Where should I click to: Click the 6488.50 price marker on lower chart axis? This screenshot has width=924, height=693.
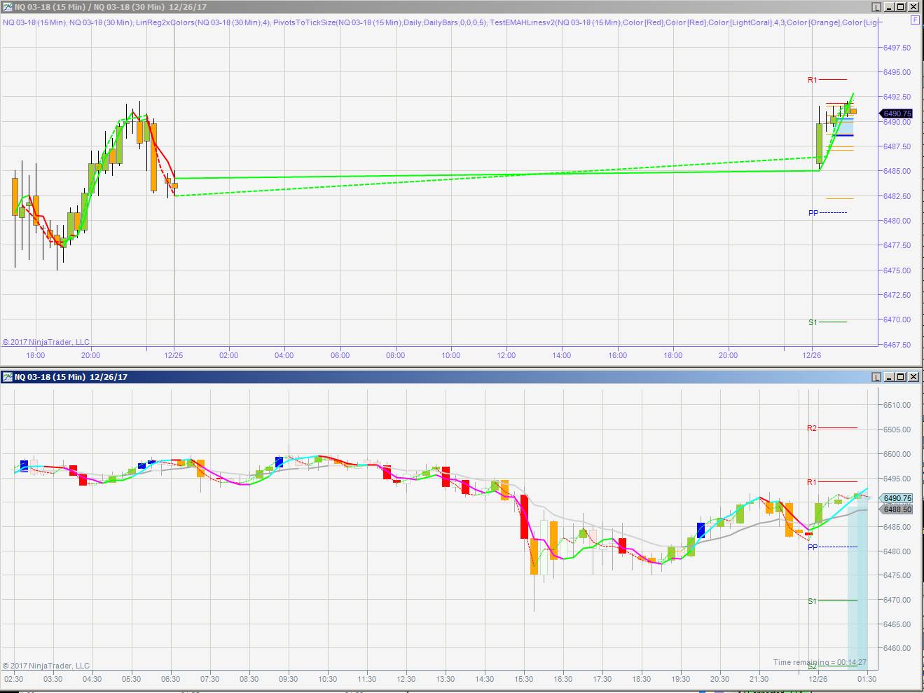point(897,509)
